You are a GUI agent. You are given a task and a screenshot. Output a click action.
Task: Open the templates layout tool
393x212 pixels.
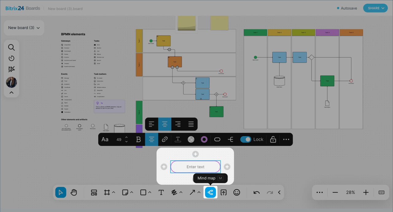coord(94,192)
